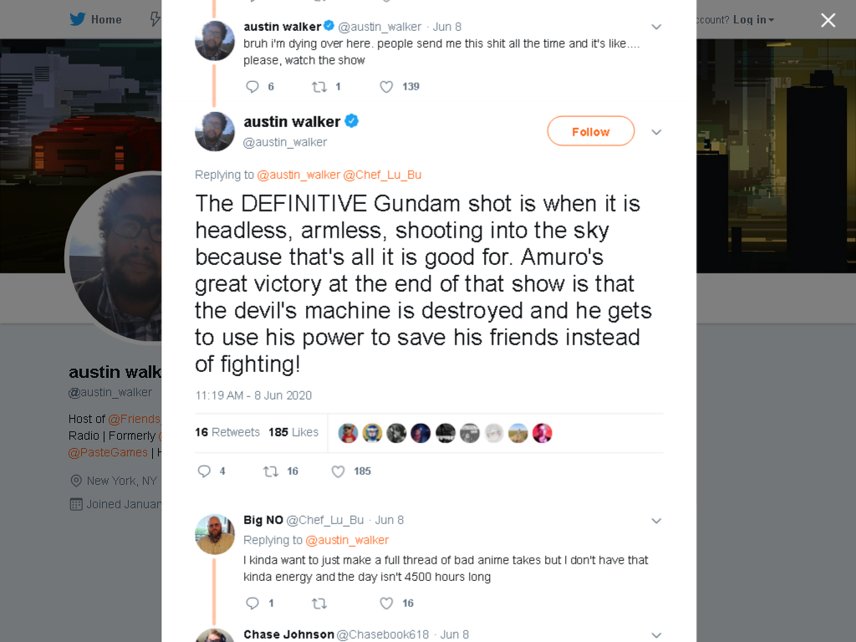View the 16 Retweets list
Image resolution: width=856 pixels, height=642 pixels.
tap(227, 432)
